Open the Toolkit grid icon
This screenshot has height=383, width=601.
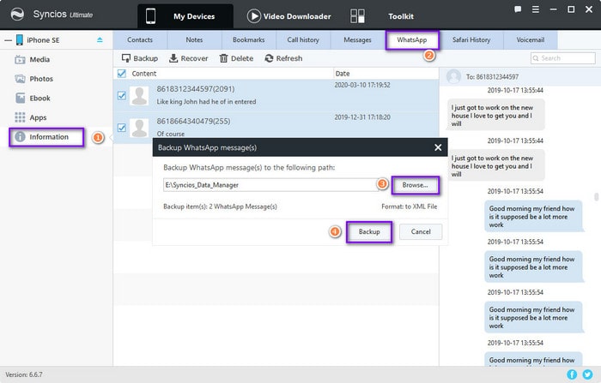358,16
